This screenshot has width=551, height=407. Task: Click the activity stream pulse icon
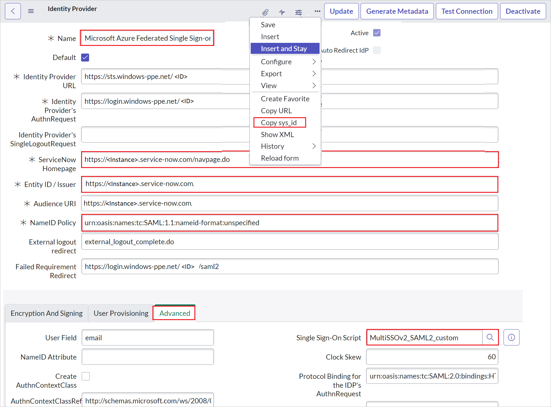pyautogui.click(x=282, y=12)
